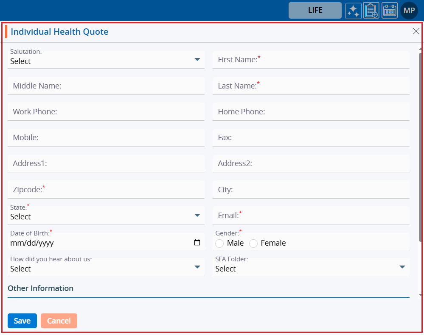Click the LIFE button in header
424x335 pixels.
315,11
